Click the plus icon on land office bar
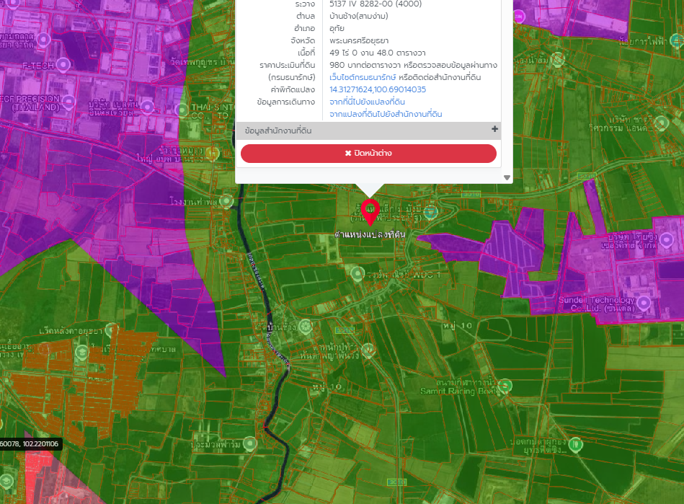The image size is (684, 504). pyautogui.click(x=494, y=129)
